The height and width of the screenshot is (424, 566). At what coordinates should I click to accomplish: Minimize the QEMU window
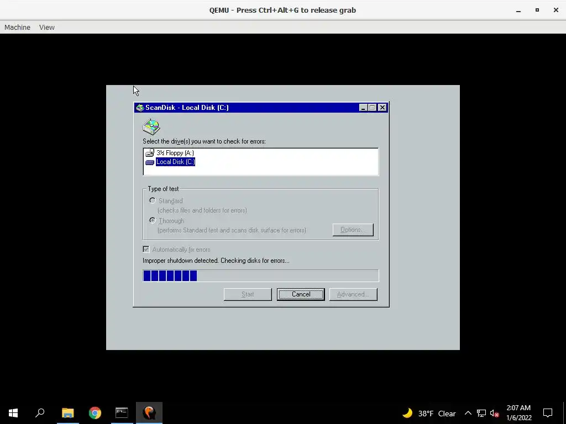coord(518,10)
